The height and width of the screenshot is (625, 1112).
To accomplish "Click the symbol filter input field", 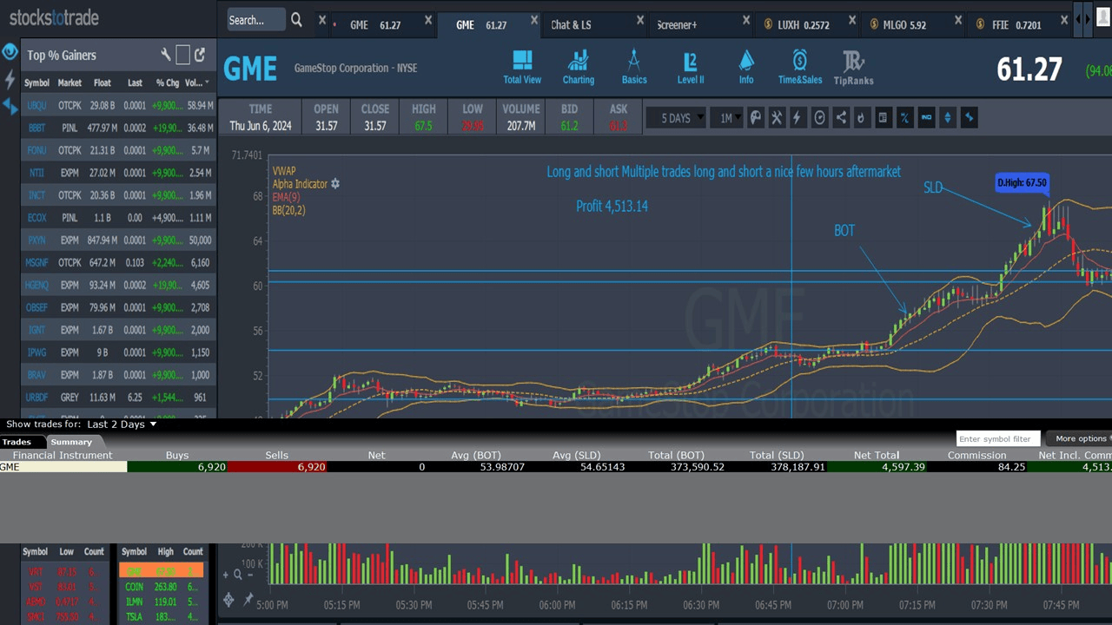I will pyautogui.click(x=998, y=439).
